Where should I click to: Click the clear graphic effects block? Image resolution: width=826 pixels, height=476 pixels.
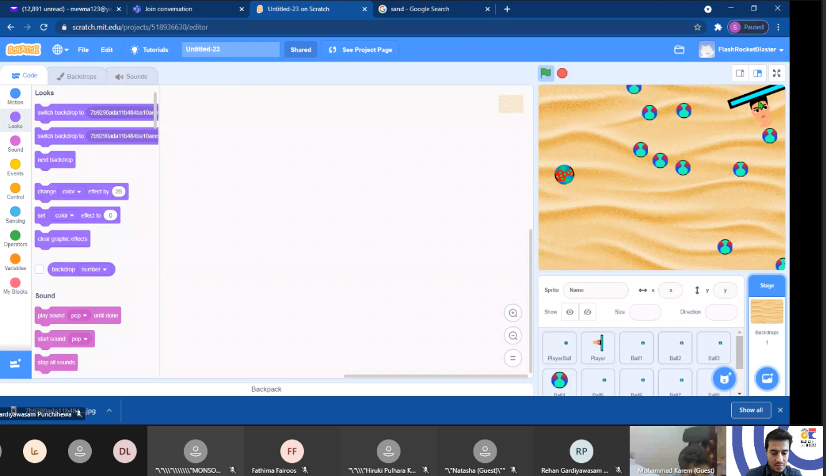pyautogui.click(x=62, y=239)
